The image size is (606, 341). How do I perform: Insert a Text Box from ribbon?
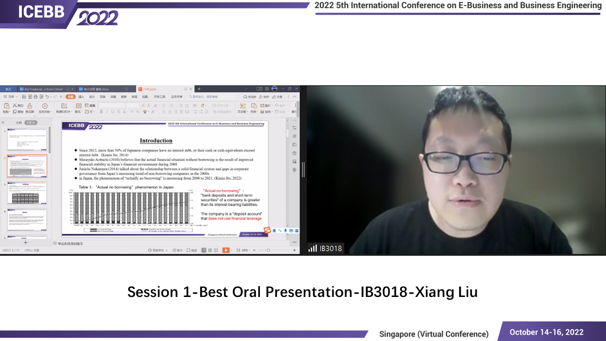[x=242, y=106]
